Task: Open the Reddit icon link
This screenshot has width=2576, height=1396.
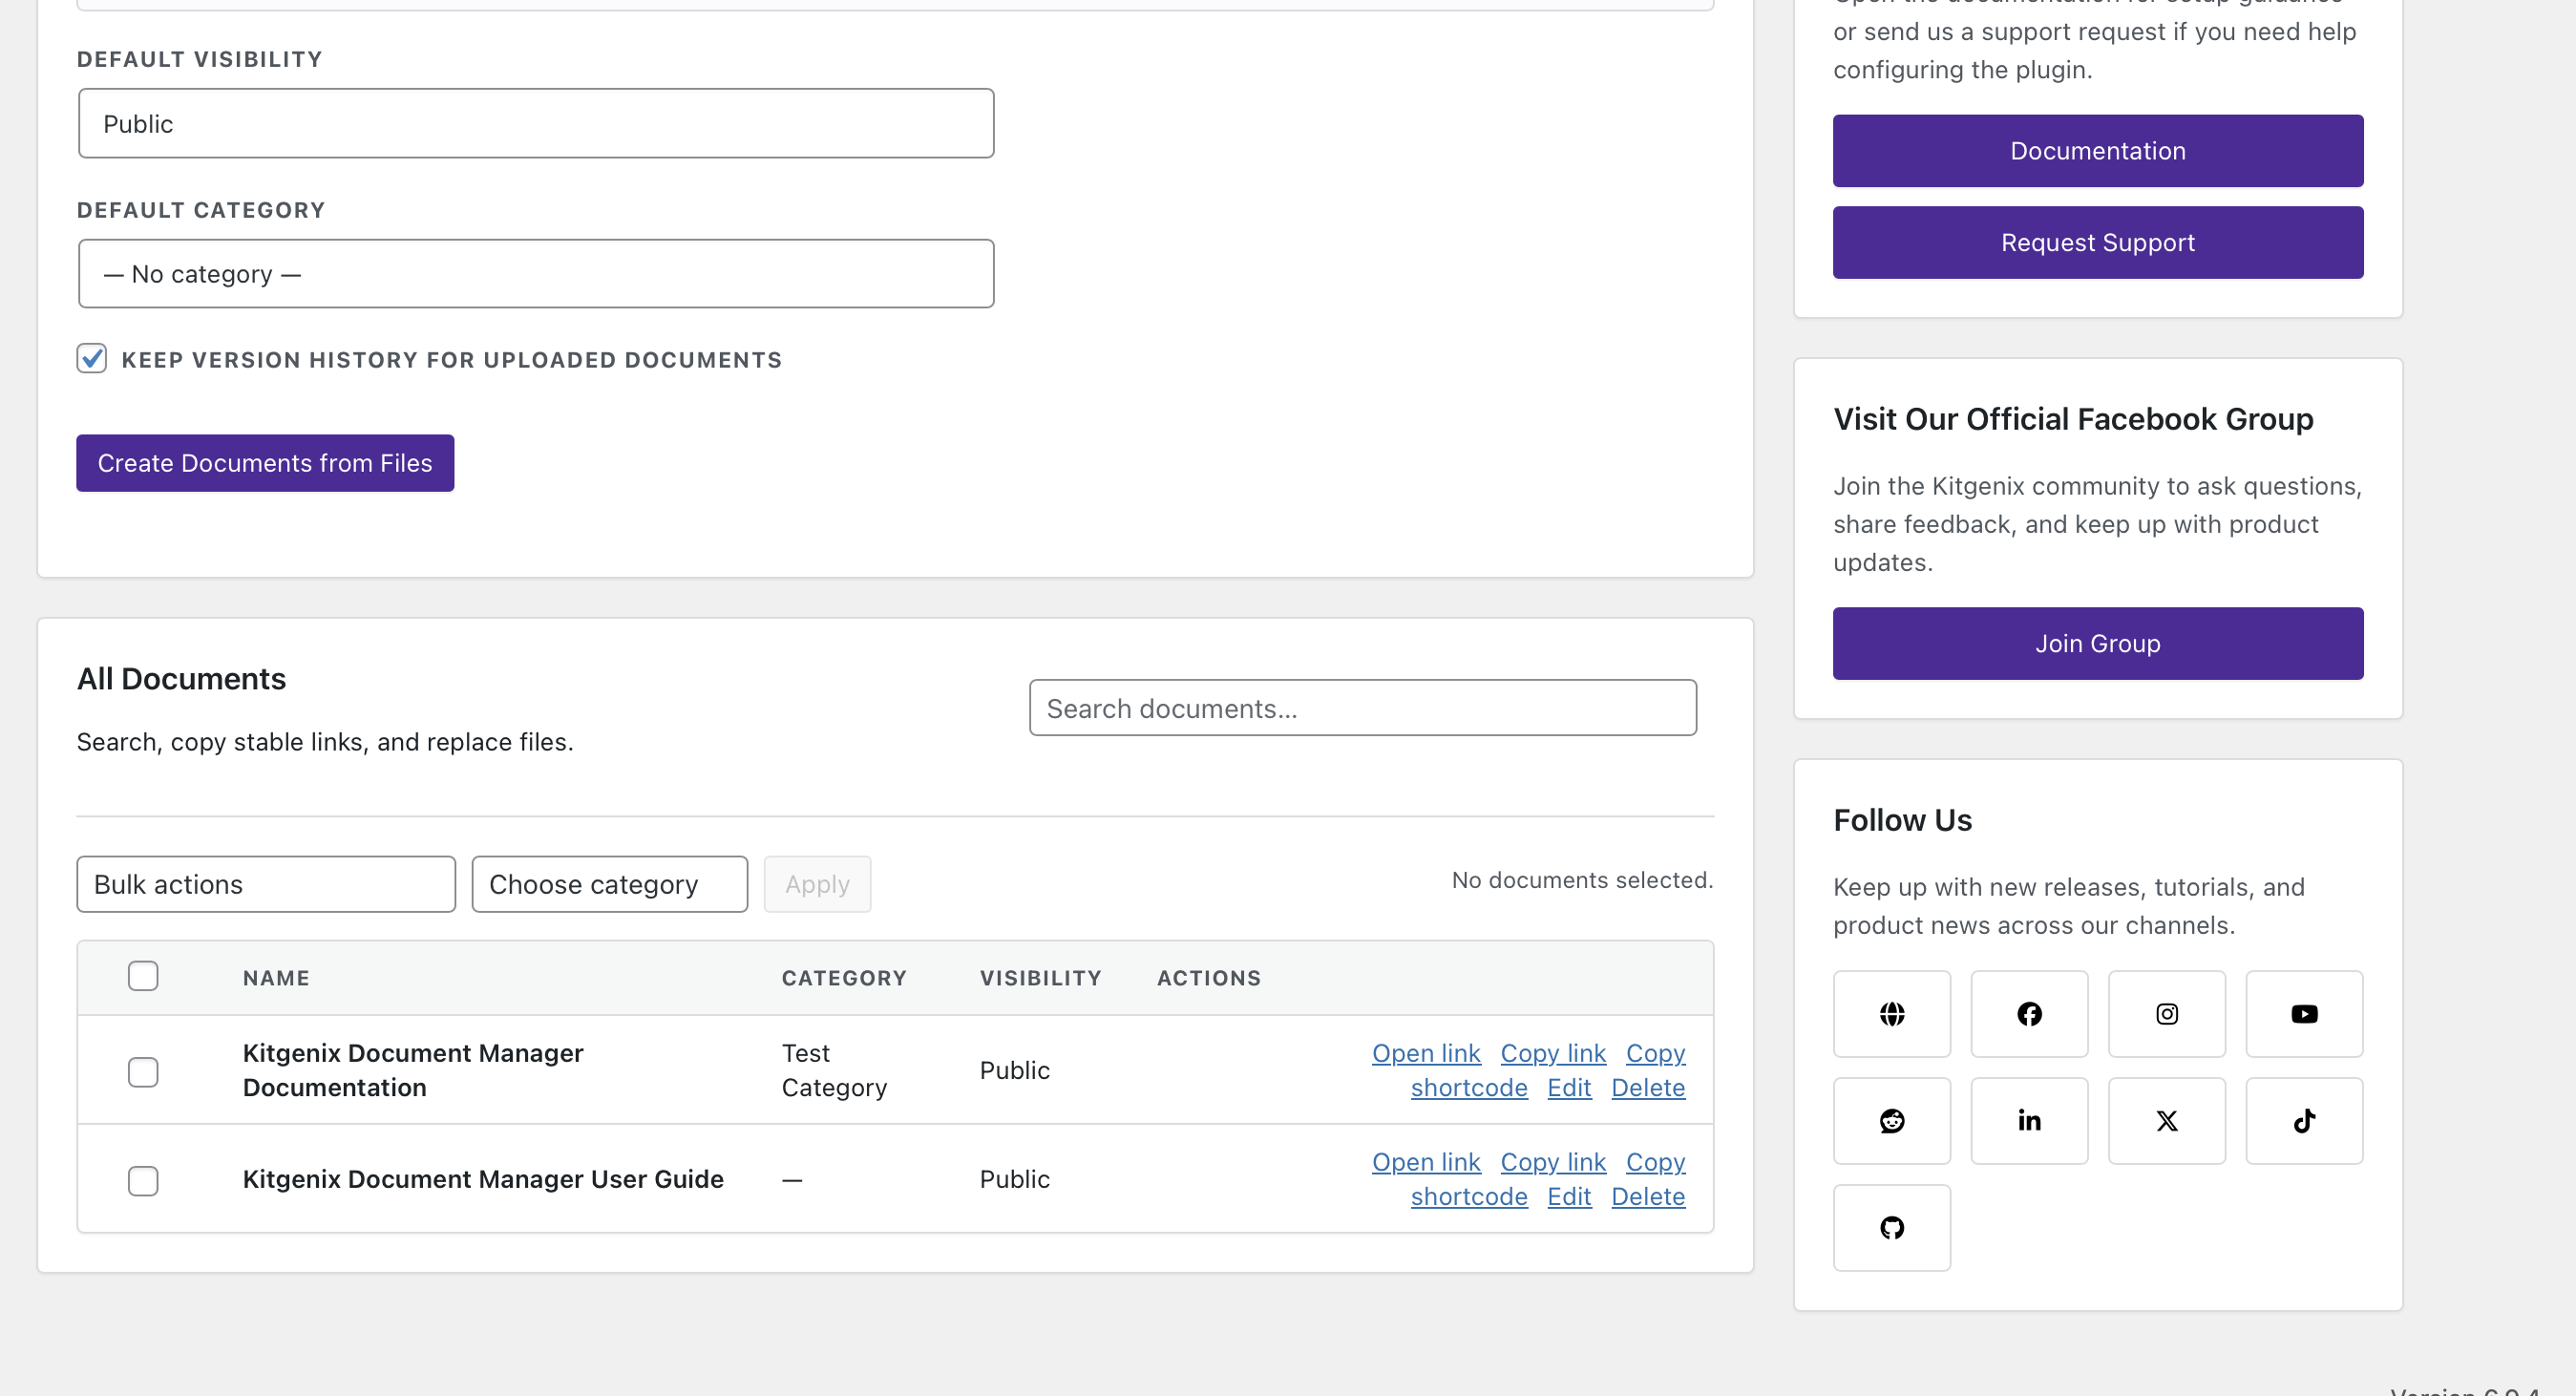Action: pyautogui.click(x=1892, y=1121)
